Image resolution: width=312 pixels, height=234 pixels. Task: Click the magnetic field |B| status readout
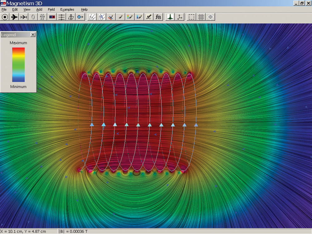74,232
